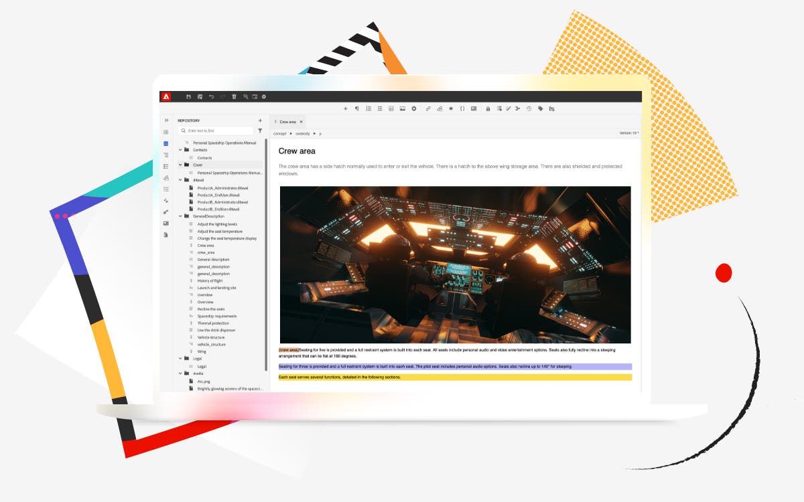Save the document using the save icon
Screen dimensions: 804x502
(x=190, y=97)
